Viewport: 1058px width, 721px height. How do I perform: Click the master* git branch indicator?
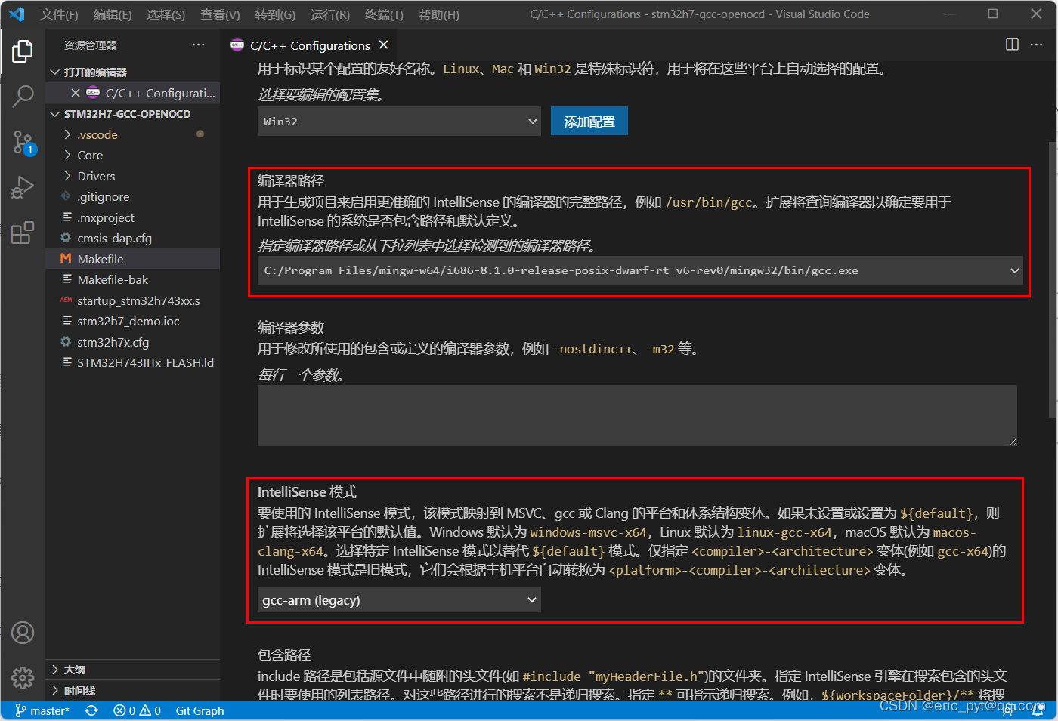42,710
